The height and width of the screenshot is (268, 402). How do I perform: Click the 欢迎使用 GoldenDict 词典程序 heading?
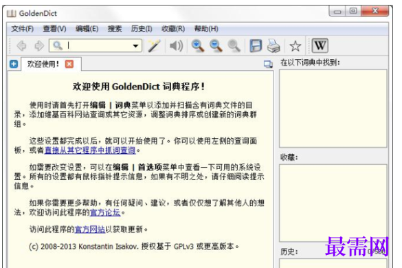tap(139, 87)
